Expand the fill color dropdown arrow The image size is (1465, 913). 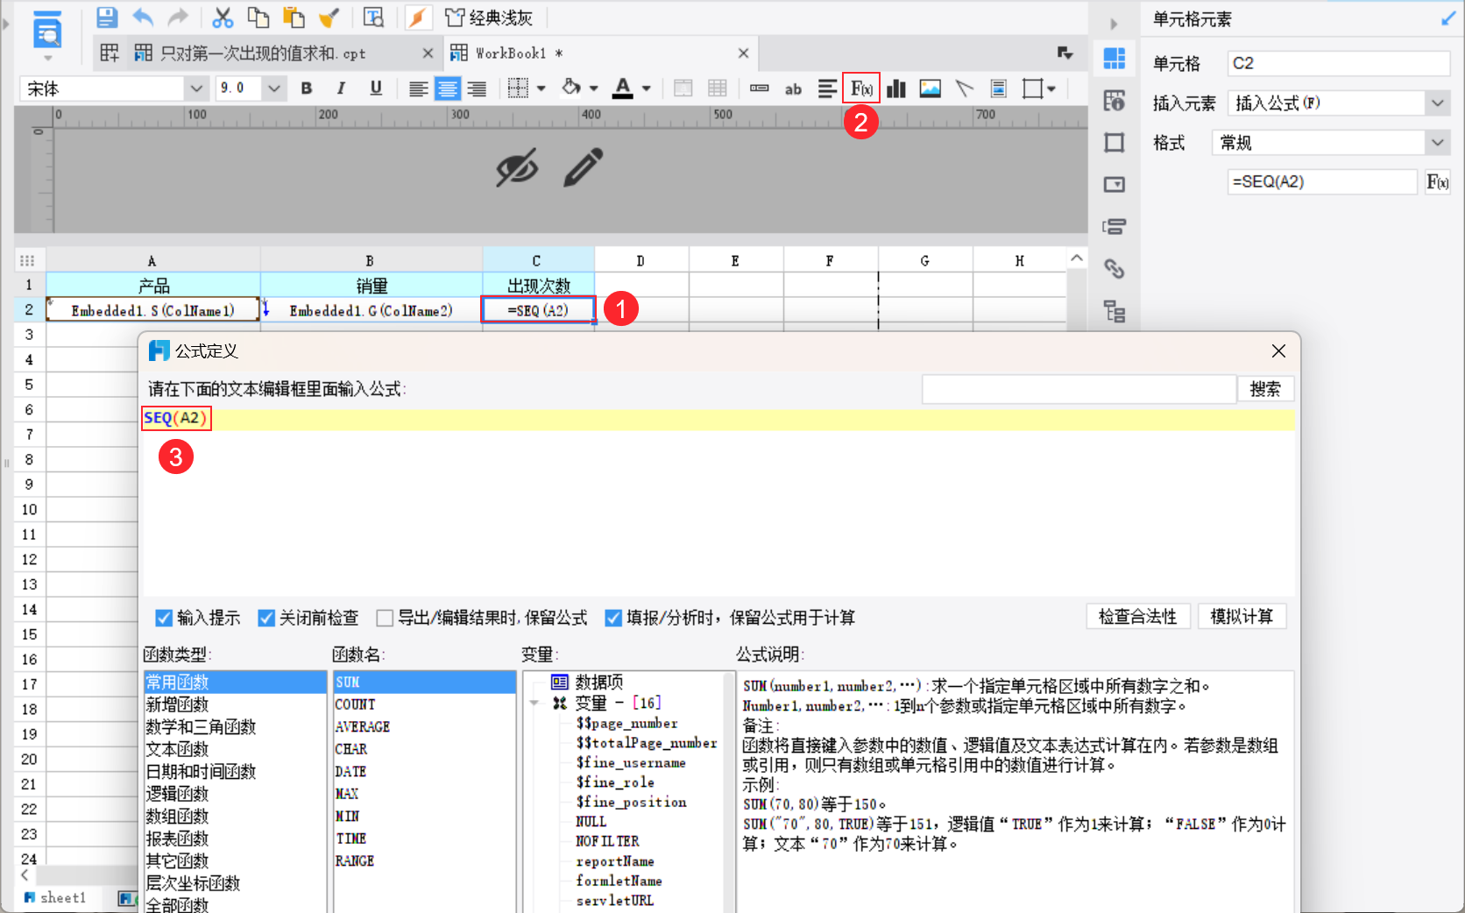click(x=594, y=88)
